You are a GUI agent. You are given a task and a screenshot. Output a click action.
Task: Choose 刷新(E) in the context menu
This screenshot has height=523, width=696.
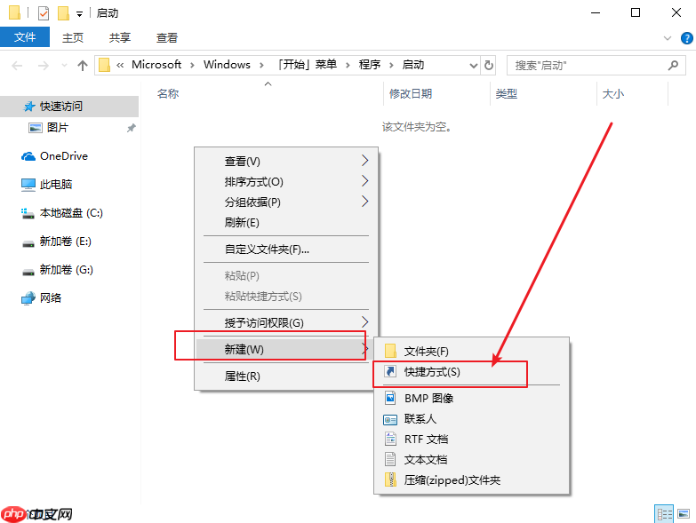[x=286, y=222]
